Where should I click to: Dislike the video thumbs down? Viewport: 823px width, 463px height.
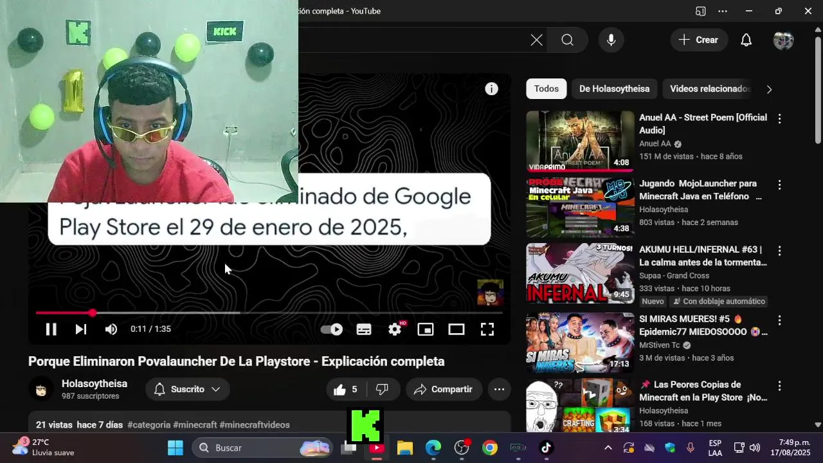coord(383,389)
